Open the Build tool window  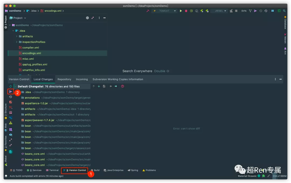pyautogui.click(x=95, y=170)
